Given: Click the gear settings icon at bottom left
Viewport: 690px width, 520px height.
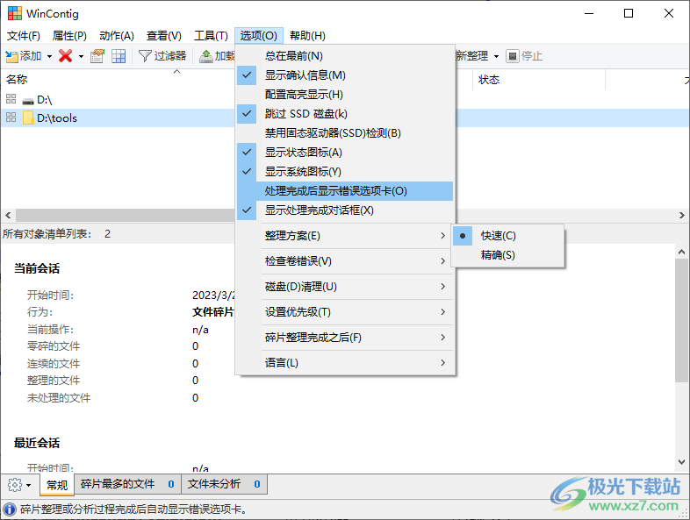Looking at the screenshot, I should pos(15,485).
